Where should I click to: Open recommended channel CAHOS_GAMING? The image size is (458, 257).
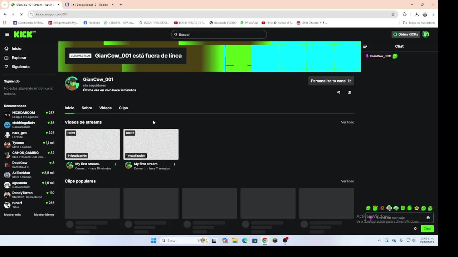click(x=29, y=155)
